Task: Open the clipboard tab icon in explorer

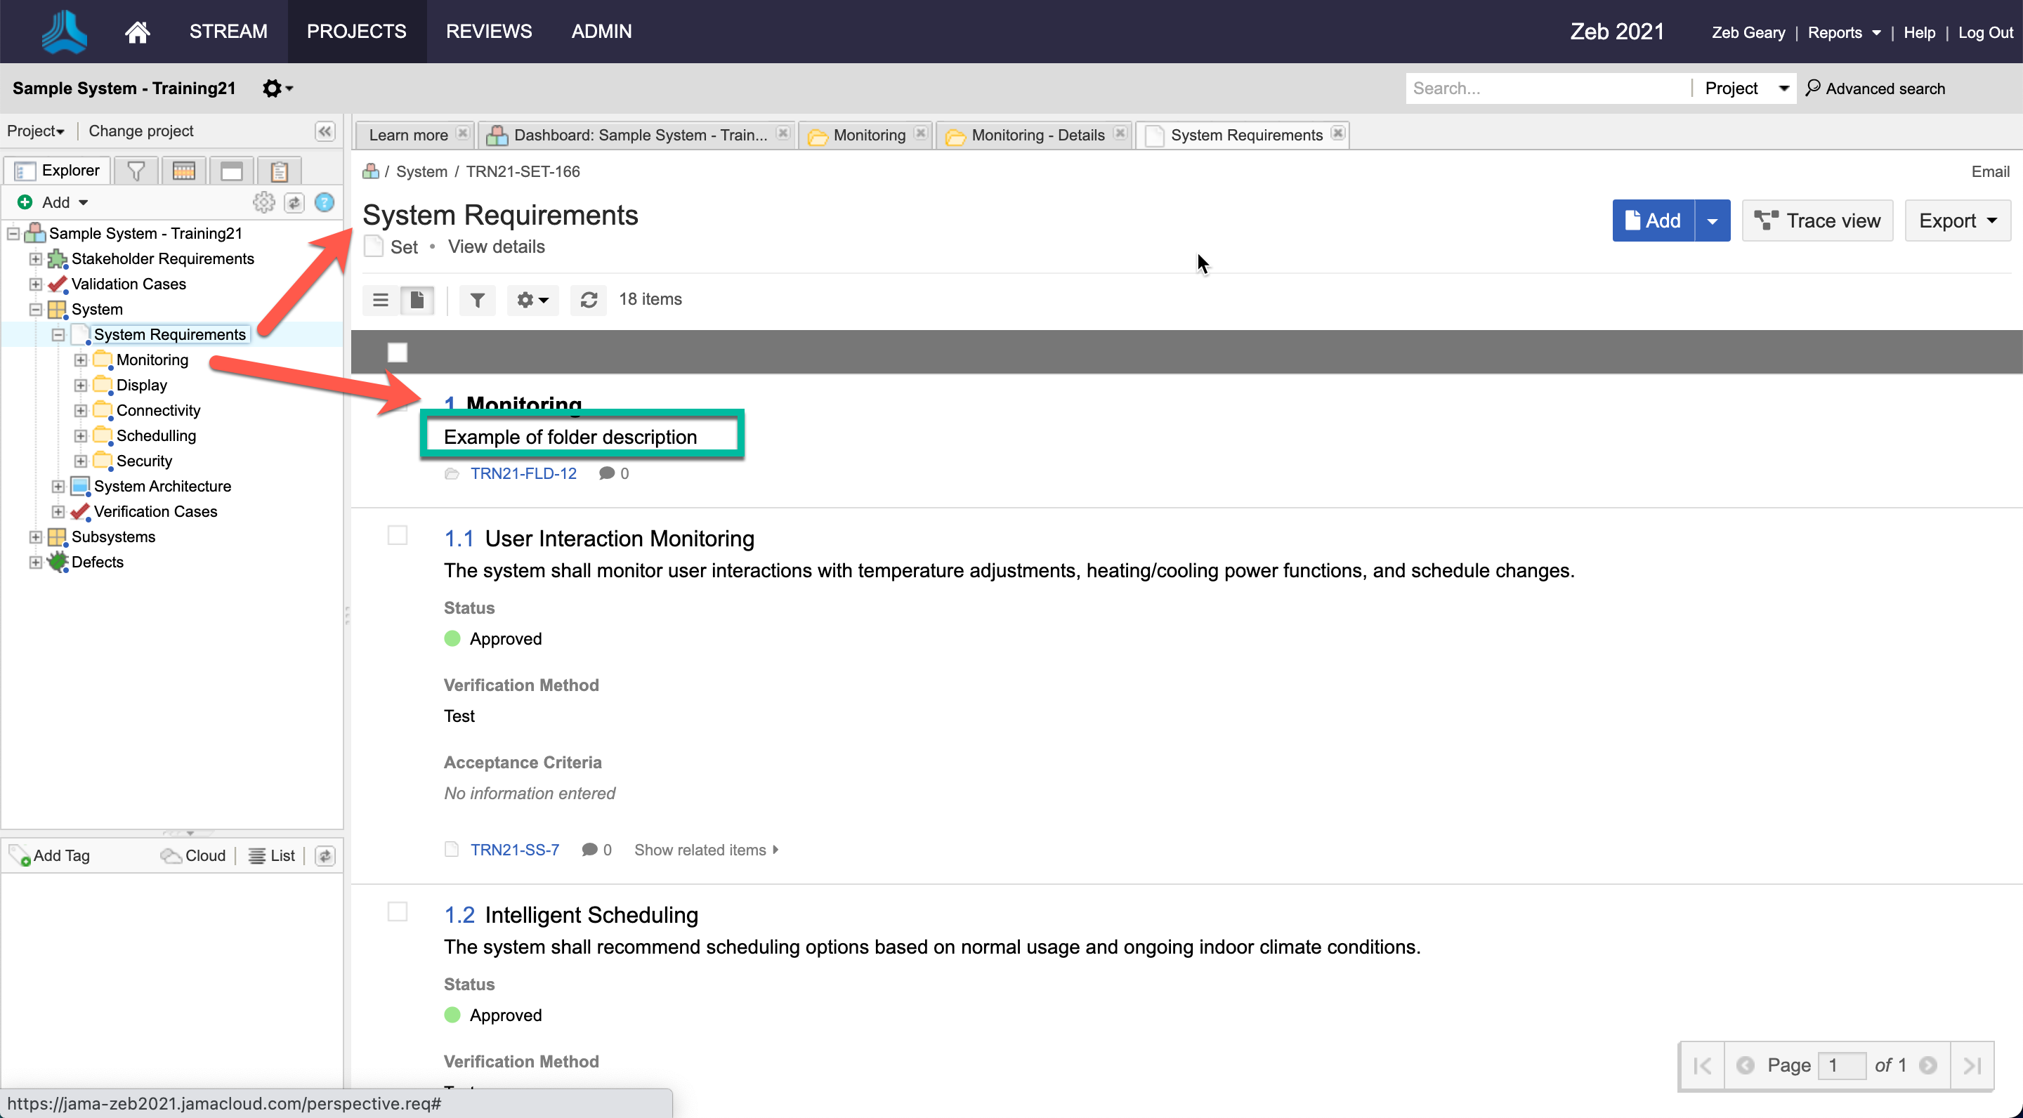Action: pos(279,171)
